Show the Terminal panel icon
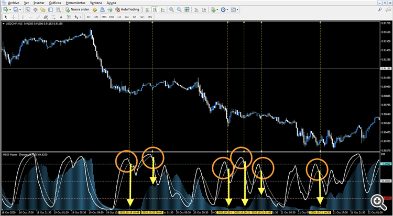The width and height of the screenshot is (393, 216). click(51, 9)
